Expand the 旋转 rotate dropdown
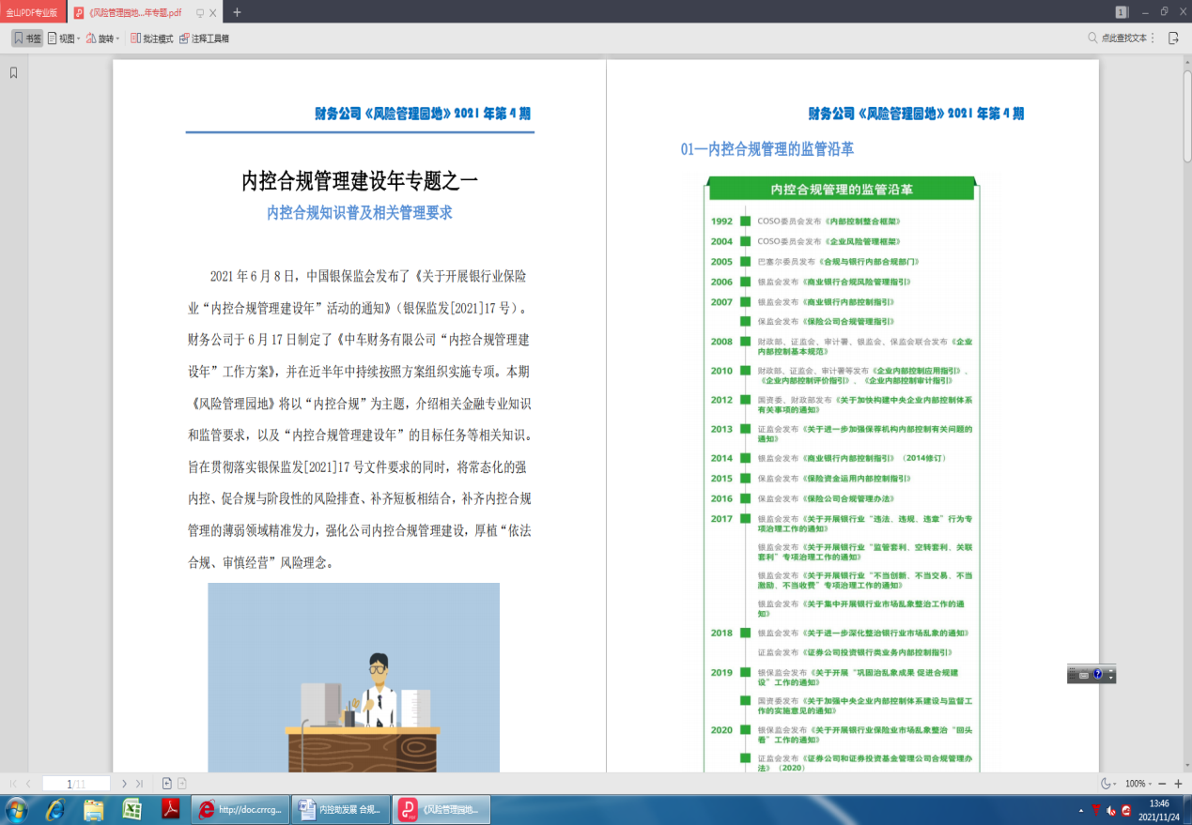The image size is (1192, 825). pos(102,38)
